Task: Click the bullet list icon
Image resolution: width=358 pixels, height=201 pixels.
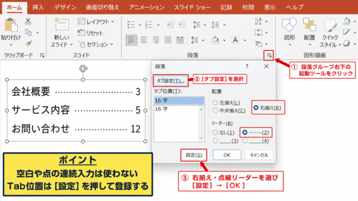Action: coord(131,25)
